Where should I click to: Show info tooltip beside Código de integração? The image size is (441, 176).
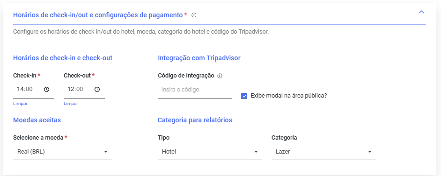click(220, 76)
